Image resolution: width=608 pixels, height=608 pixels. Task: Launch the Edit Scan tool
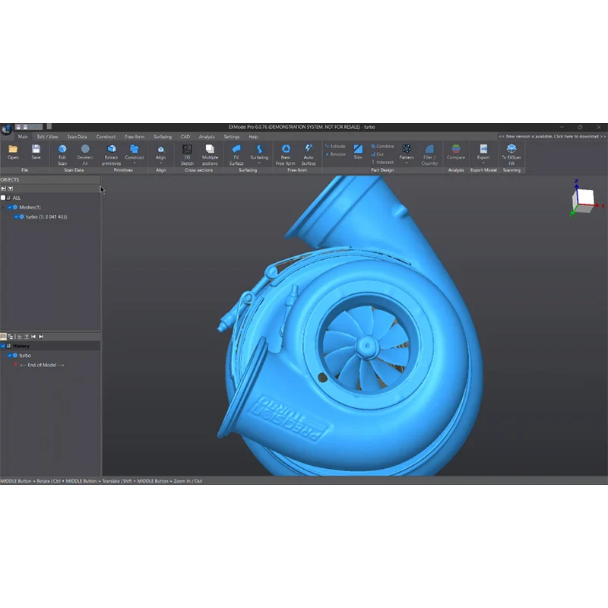point(62,155)
